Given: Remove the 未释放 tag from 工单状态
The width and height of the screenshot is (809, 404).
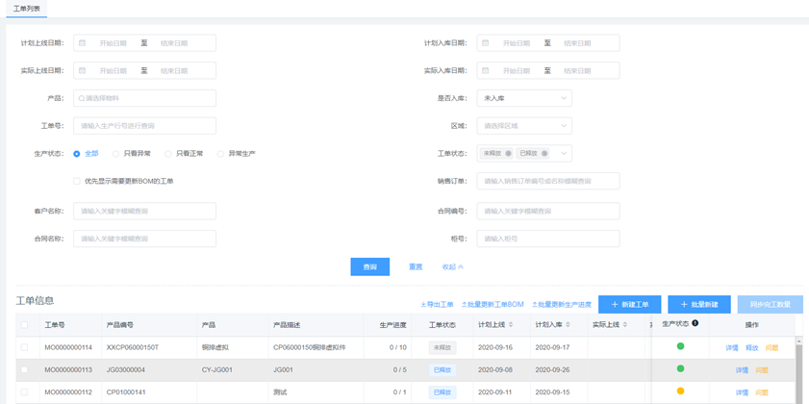Looking at the screenshot, I should pyautogui.click(x=509, y=154).
